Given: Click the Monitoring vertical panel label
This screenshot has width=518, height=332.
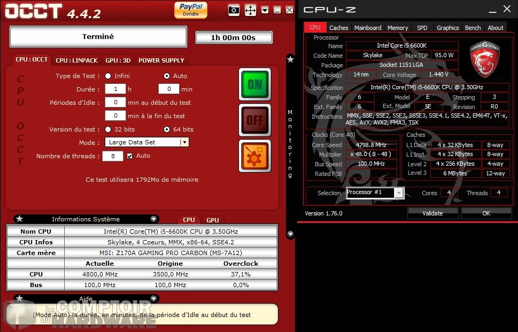Looking at the screenshot, I should tap(290, 144).
